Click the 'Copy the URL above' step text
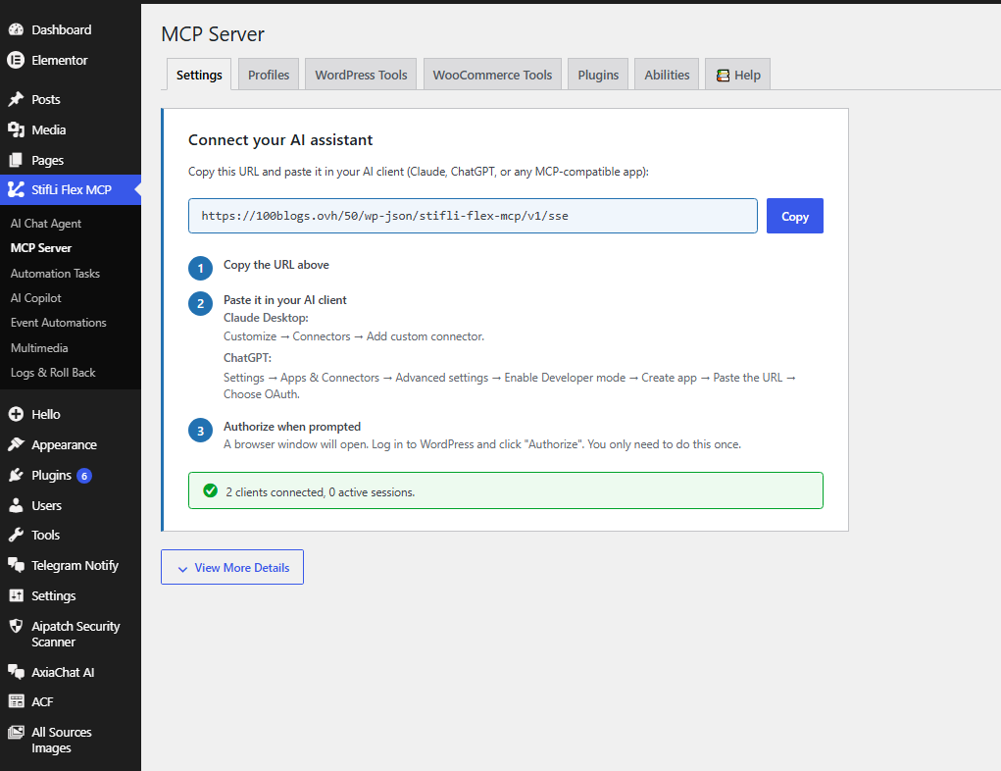This screenshot has height=771, width=1001. [x=275, y=265]
